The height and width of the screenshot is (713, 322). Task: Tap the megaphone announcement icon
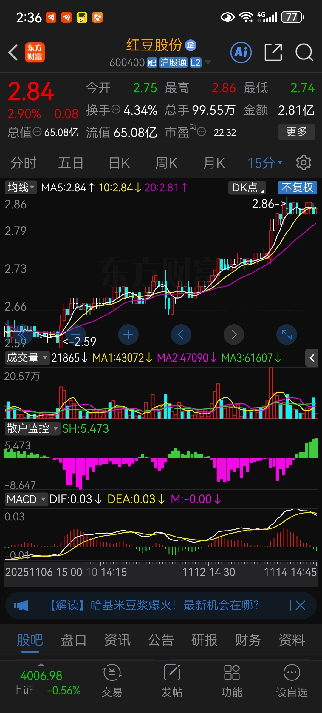[x=21, y=606]
